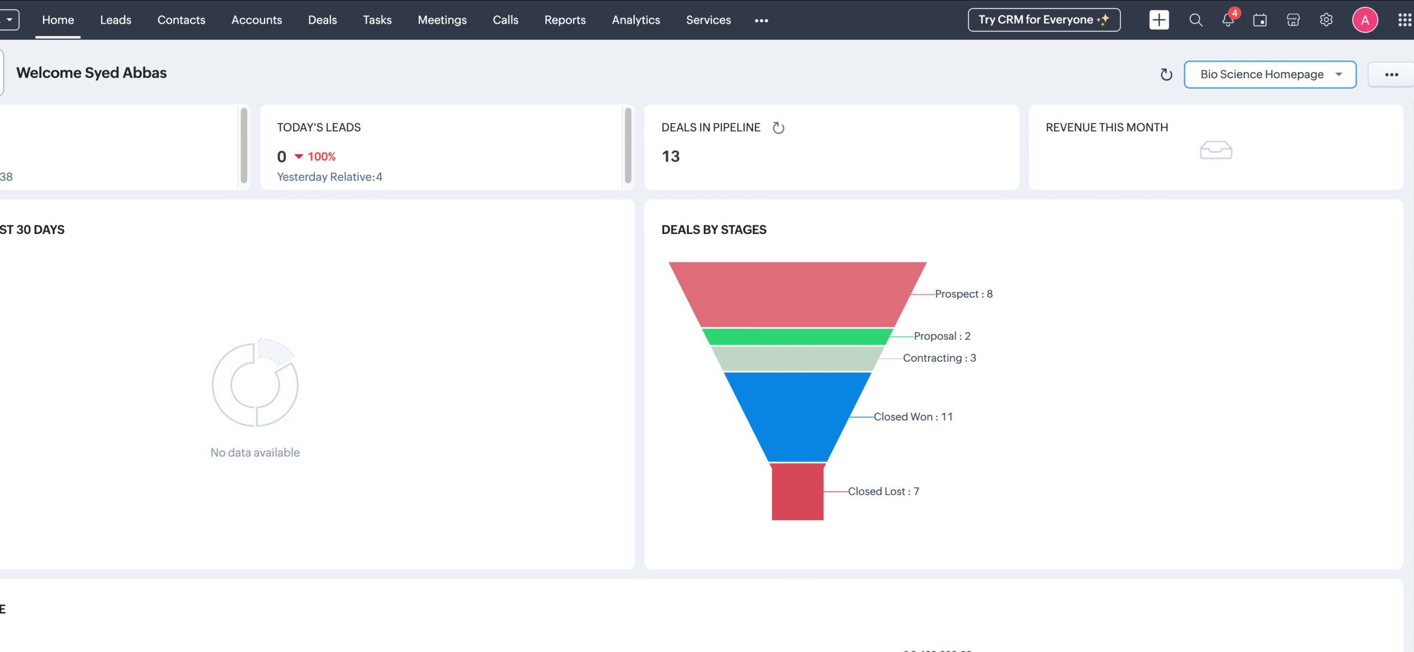Image resolution: width=1414 pixels, height=652 pixels.
Task: Open the marketplace store icon
Action: click(1293, 20)
